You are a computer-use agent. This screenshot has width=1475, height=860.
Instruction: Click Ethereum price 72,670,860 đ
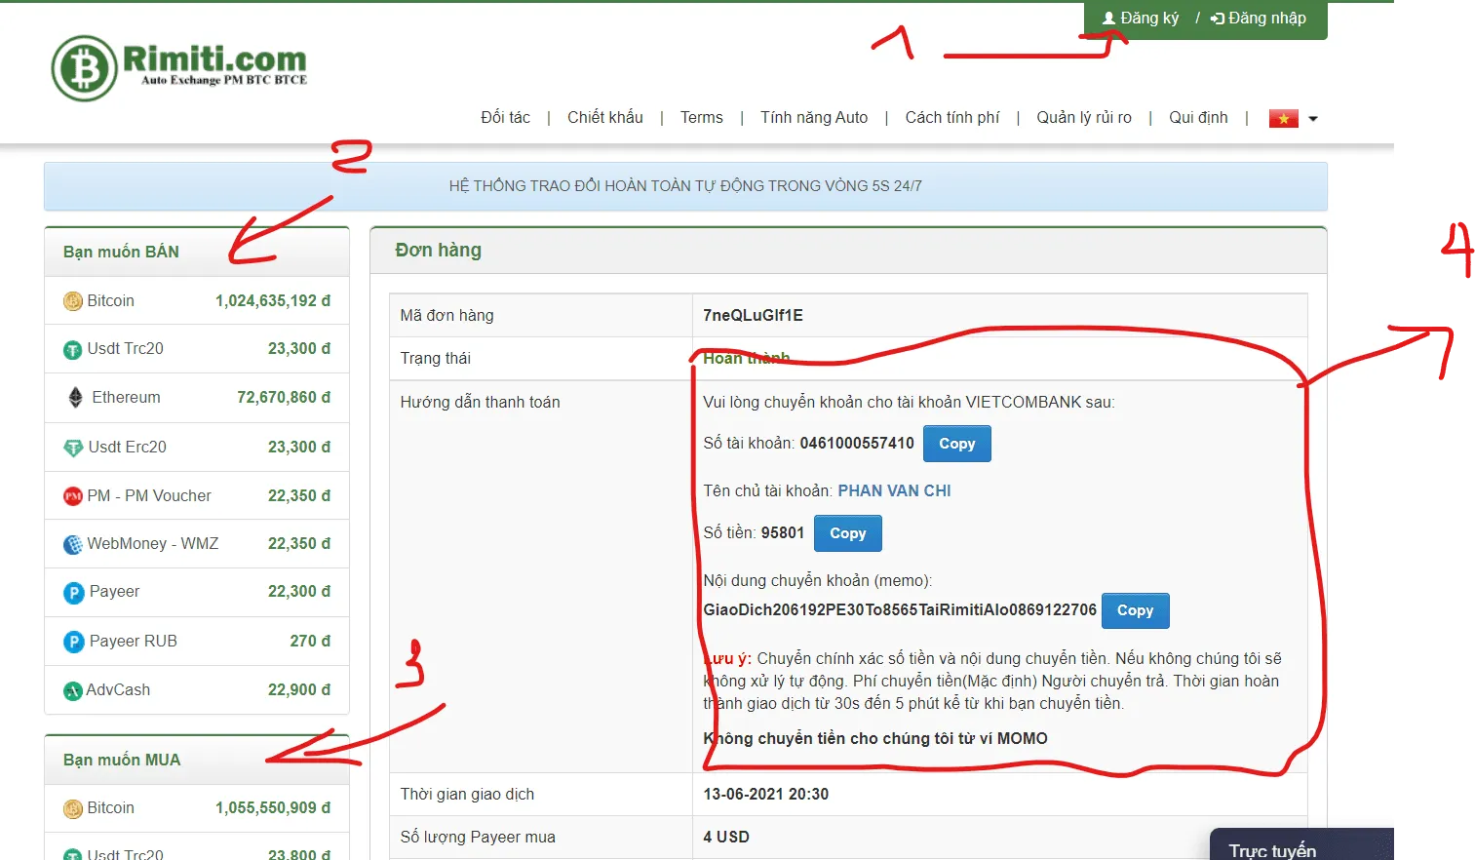[x=284, y=398]
